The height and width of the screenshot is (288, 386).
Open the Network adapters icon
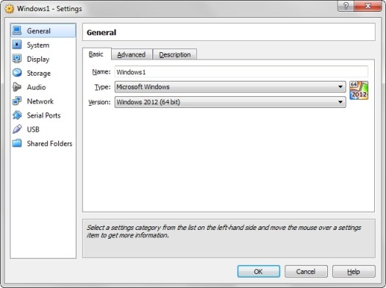[x=17, y=101]
